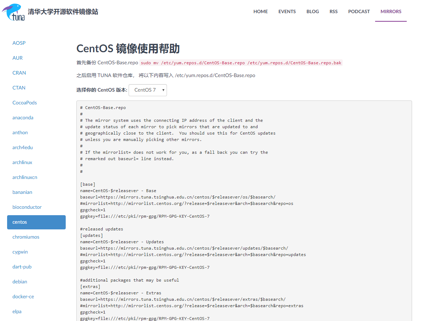Click the [extras] section line

[x=90, y=287]
